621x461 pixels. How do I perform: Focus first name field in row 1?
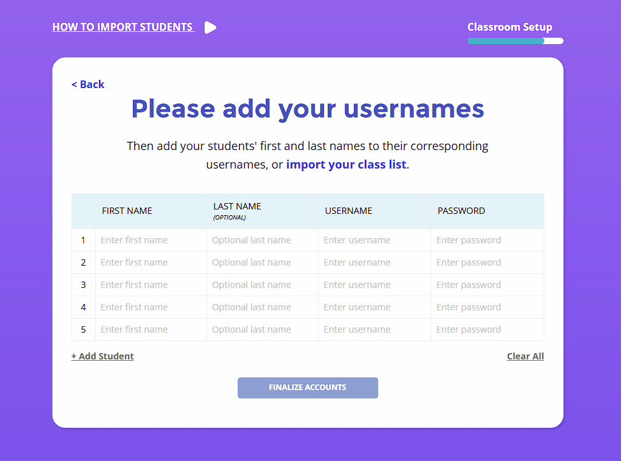click(151, 240)
